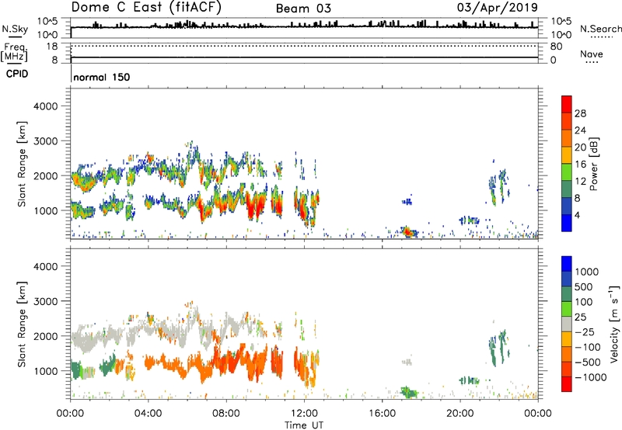The width and height of the screenshot is (622, 430).
Task: Select the 'Beam 03' label
Action: click(x=303, y=9)
